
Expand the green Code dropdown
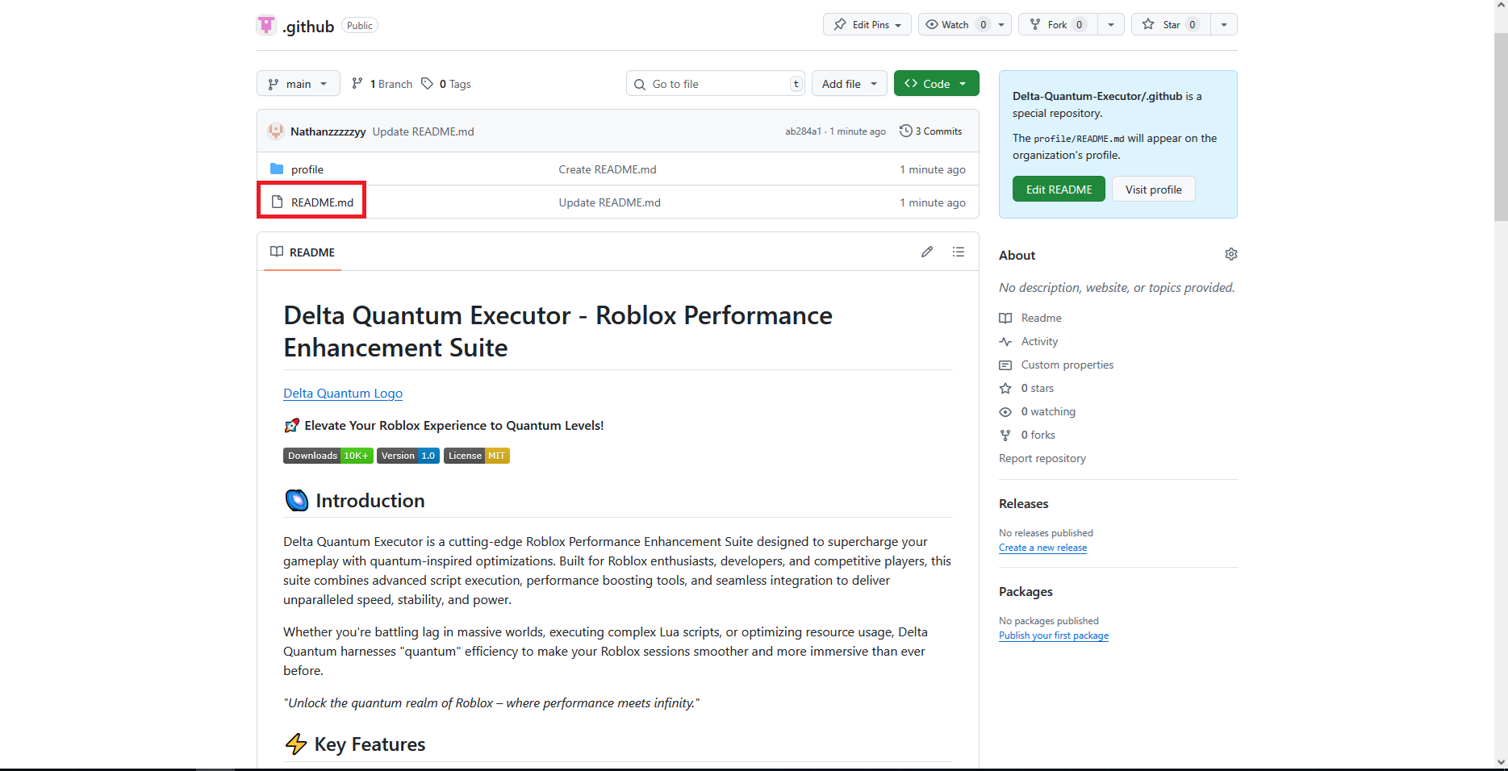tap(936, 84)
